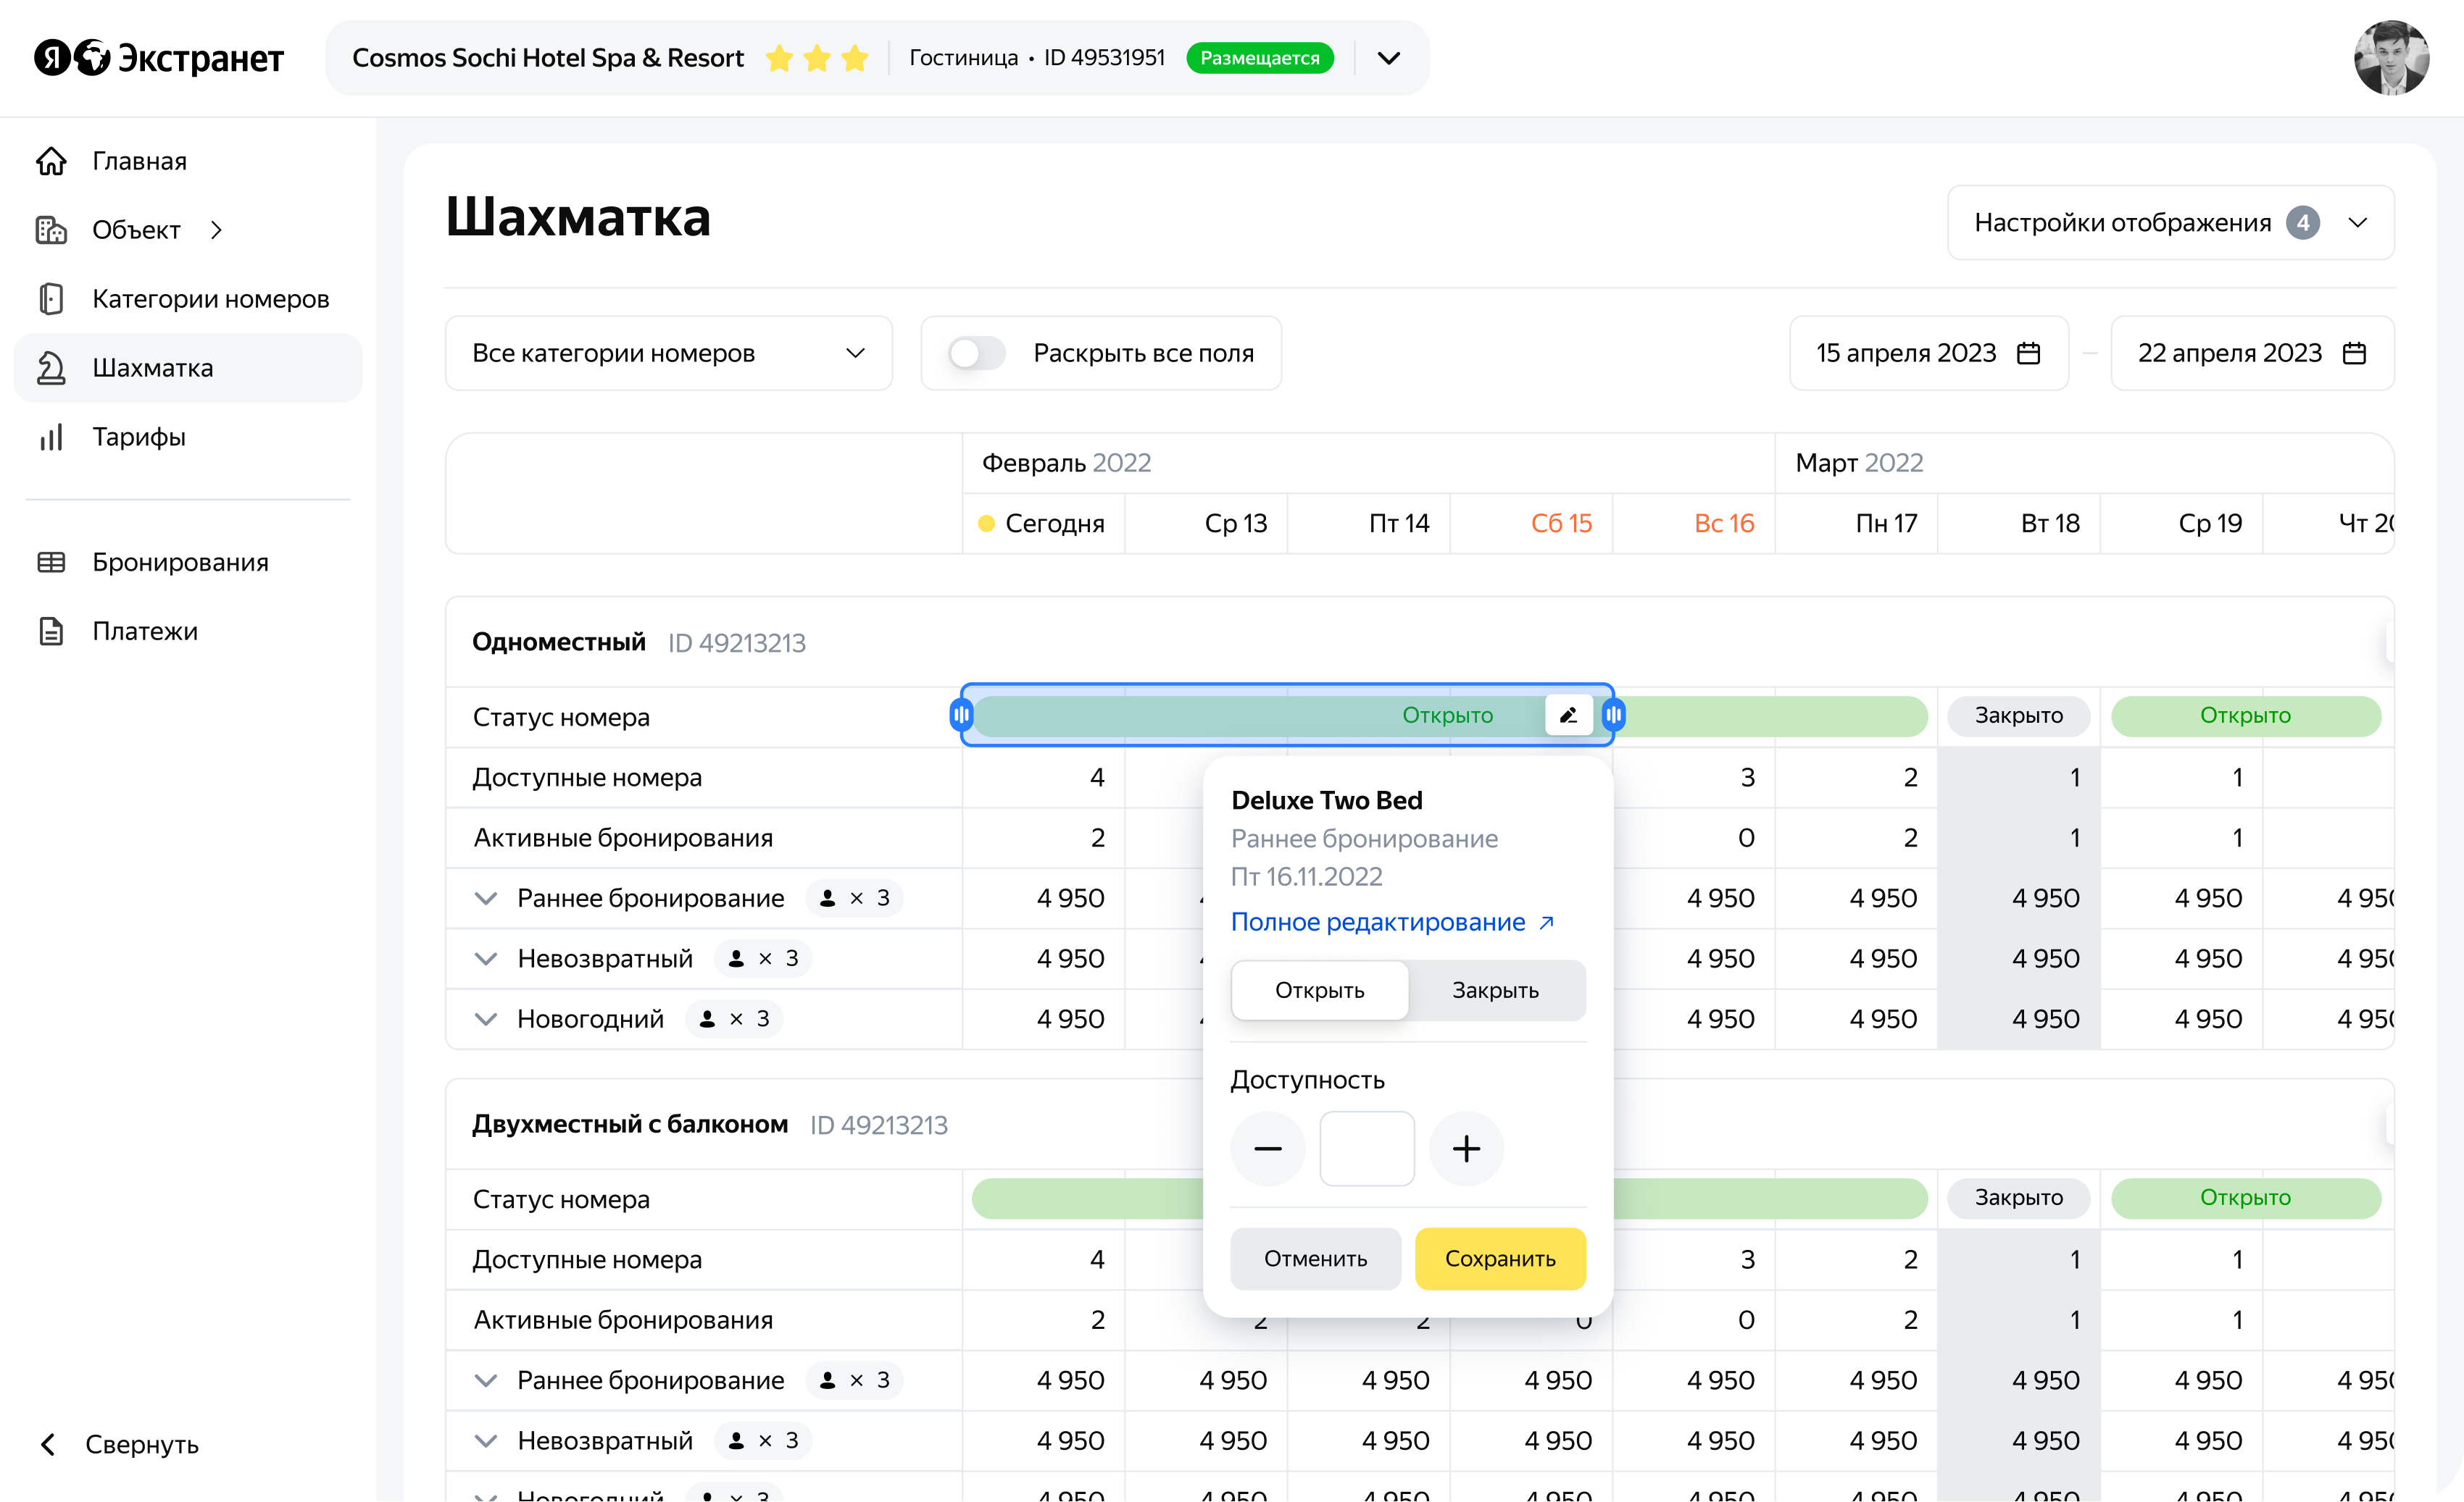Open calendar for 15 апреля 2023

pos(2028,353)
